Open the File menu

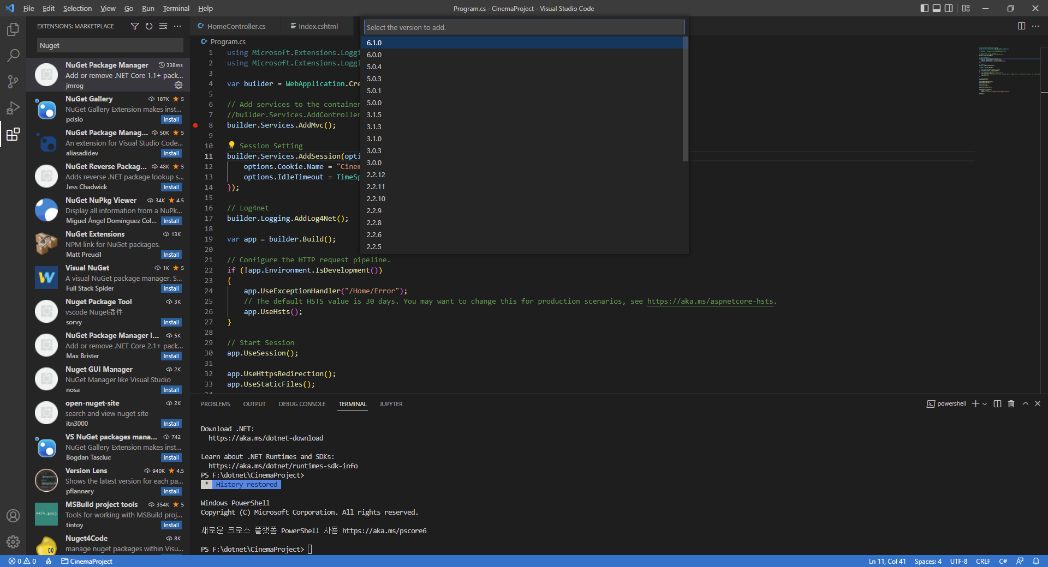pyautogui.click(x=28, y=8)
